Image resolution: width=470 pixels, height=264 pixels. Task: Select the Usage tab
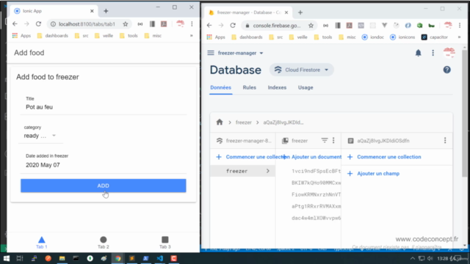pos(305,87)
